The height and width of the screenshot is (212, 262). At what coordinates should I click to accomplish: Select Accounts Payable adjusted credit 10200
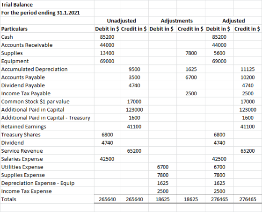247,78
